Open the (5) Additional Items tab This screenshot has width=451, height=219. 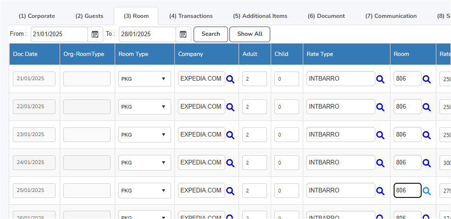click(x=260, y=16)
